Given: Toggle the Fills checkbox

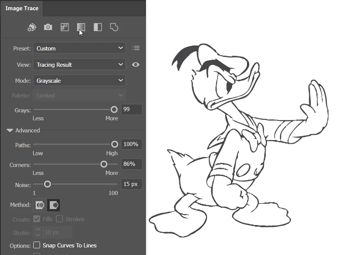Looking at the screenshot, I should tap(36, 219).
